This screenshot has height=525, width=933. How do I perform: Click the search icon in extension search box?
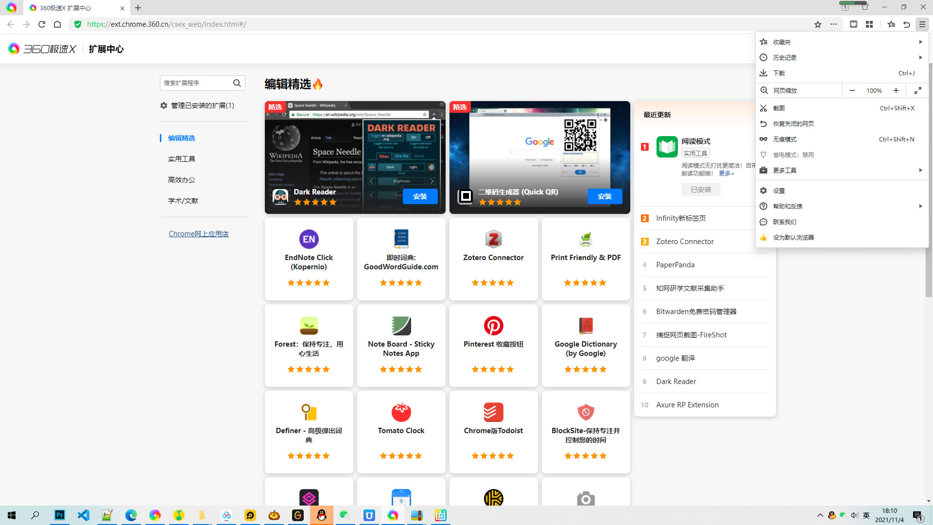pos(237,83)
